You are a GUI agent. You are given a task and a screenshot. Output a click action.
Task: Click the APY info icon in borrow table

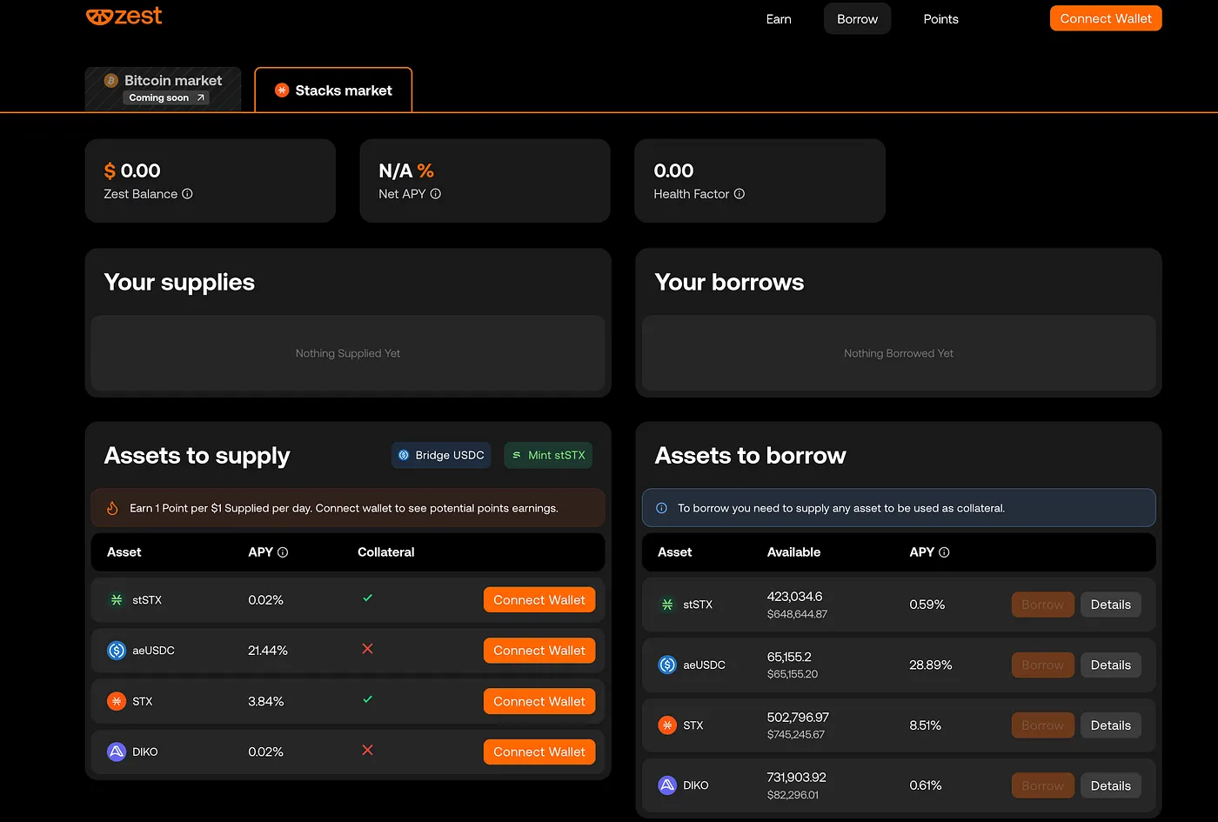(945, 552)
